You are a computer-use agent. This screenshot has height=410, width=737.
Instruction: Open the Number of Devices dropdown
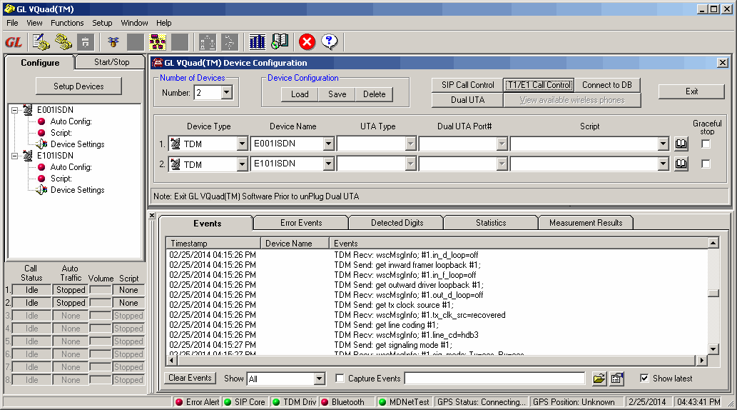(227, 92)
